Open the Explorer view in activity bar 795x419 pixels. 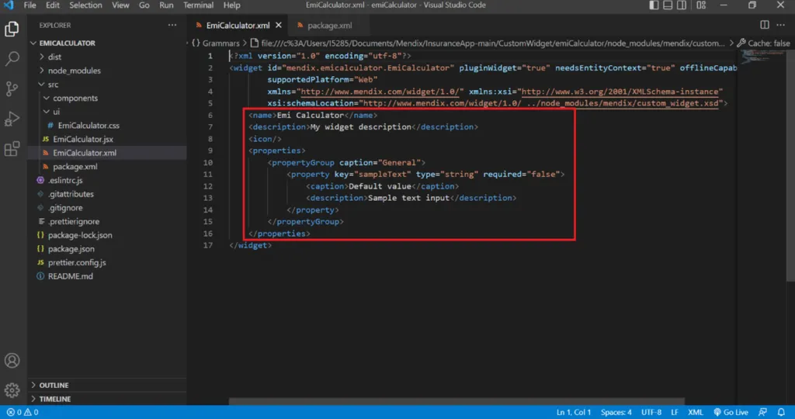tap(12, 29)
